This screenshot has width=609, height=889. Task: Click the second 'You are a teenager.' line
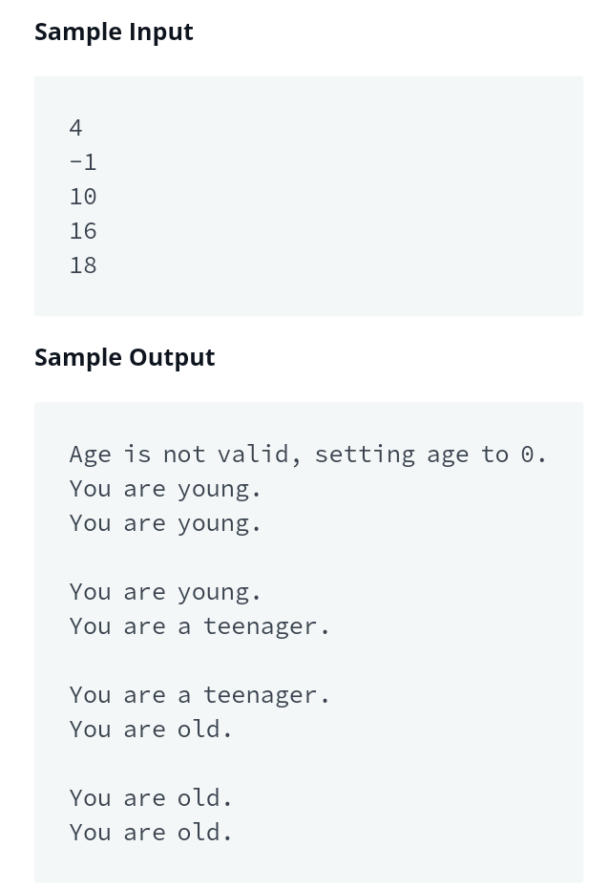tap(199, 696)
